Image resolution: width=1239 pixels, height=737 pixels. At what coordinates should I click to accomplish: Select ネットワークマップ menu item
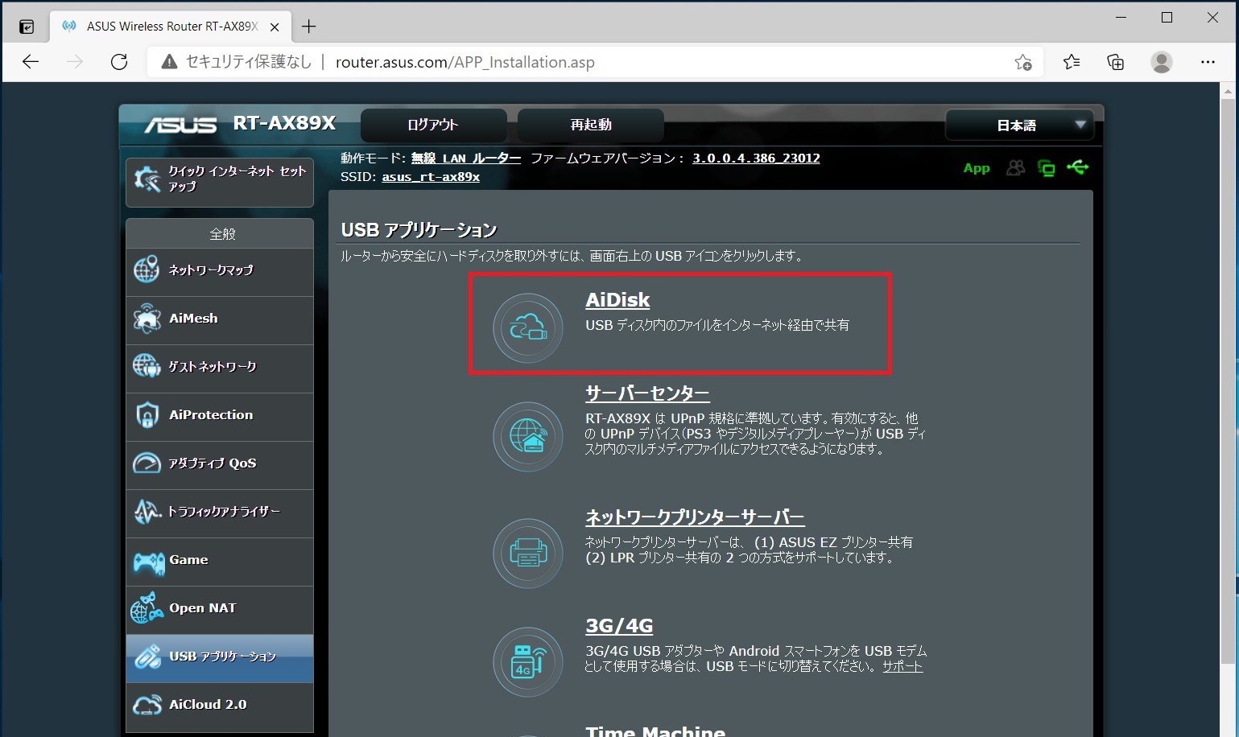click(x=220, y=272)
